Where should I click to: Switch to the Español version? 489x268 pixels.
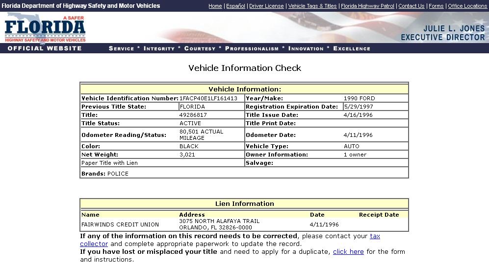click(x=235, y=6)
